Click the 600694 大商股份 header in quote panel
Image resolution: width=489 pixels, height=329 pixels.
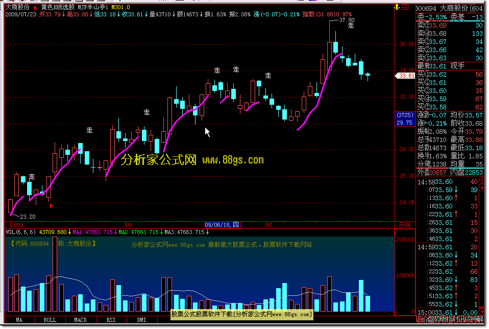450,8
